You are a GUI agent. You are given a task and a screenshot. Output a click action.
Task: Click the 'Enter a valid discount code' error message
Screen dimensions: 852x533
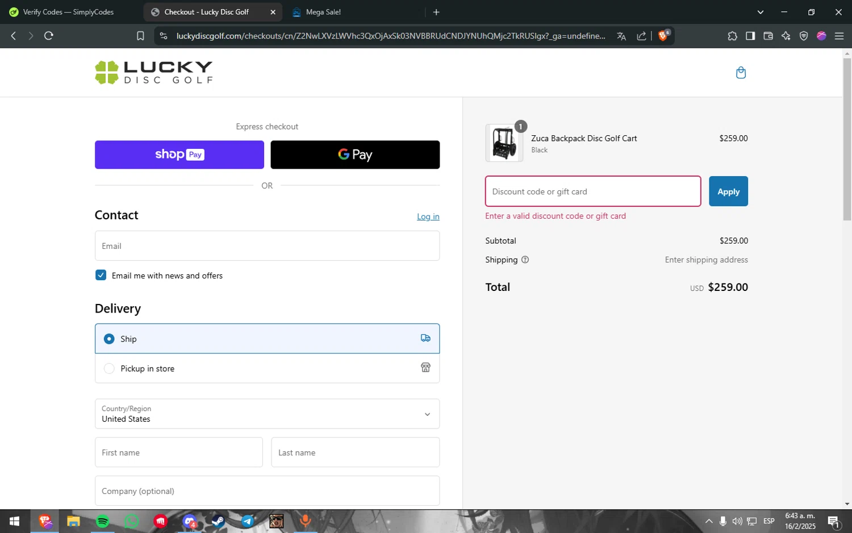pyautogui.click(x=556, y=216)
